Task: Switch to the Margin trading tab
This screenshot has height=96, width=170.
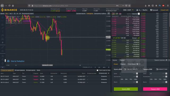Action: (x=122, y=60)
